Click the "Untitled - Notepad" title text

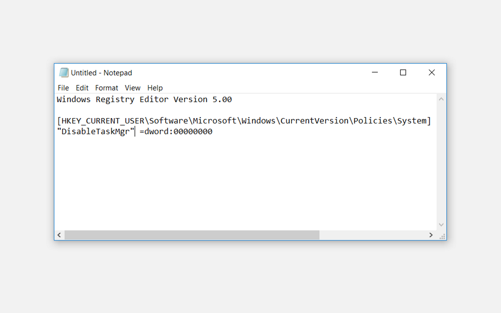[x=101, y=73]
